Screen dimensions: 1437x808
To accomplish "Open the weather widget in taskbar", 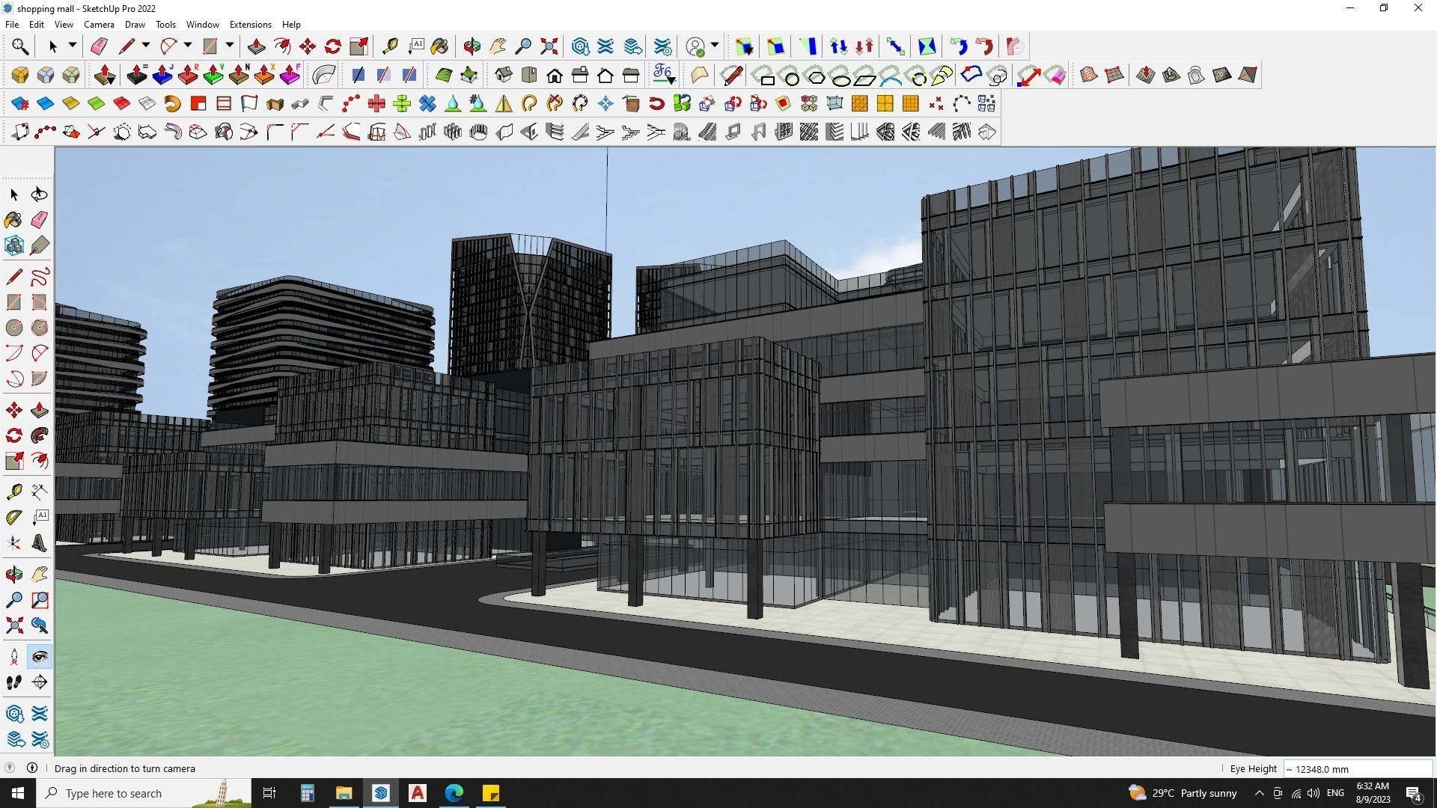I will [x=1183, y=793].
